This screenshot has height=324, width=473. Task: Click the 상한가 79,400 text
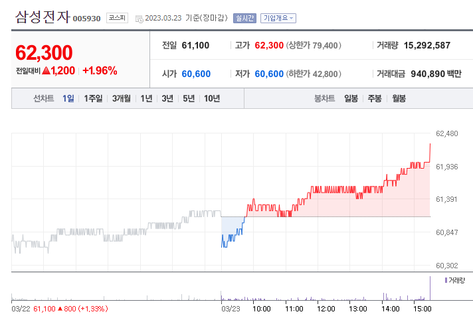(x=314, y=46)
